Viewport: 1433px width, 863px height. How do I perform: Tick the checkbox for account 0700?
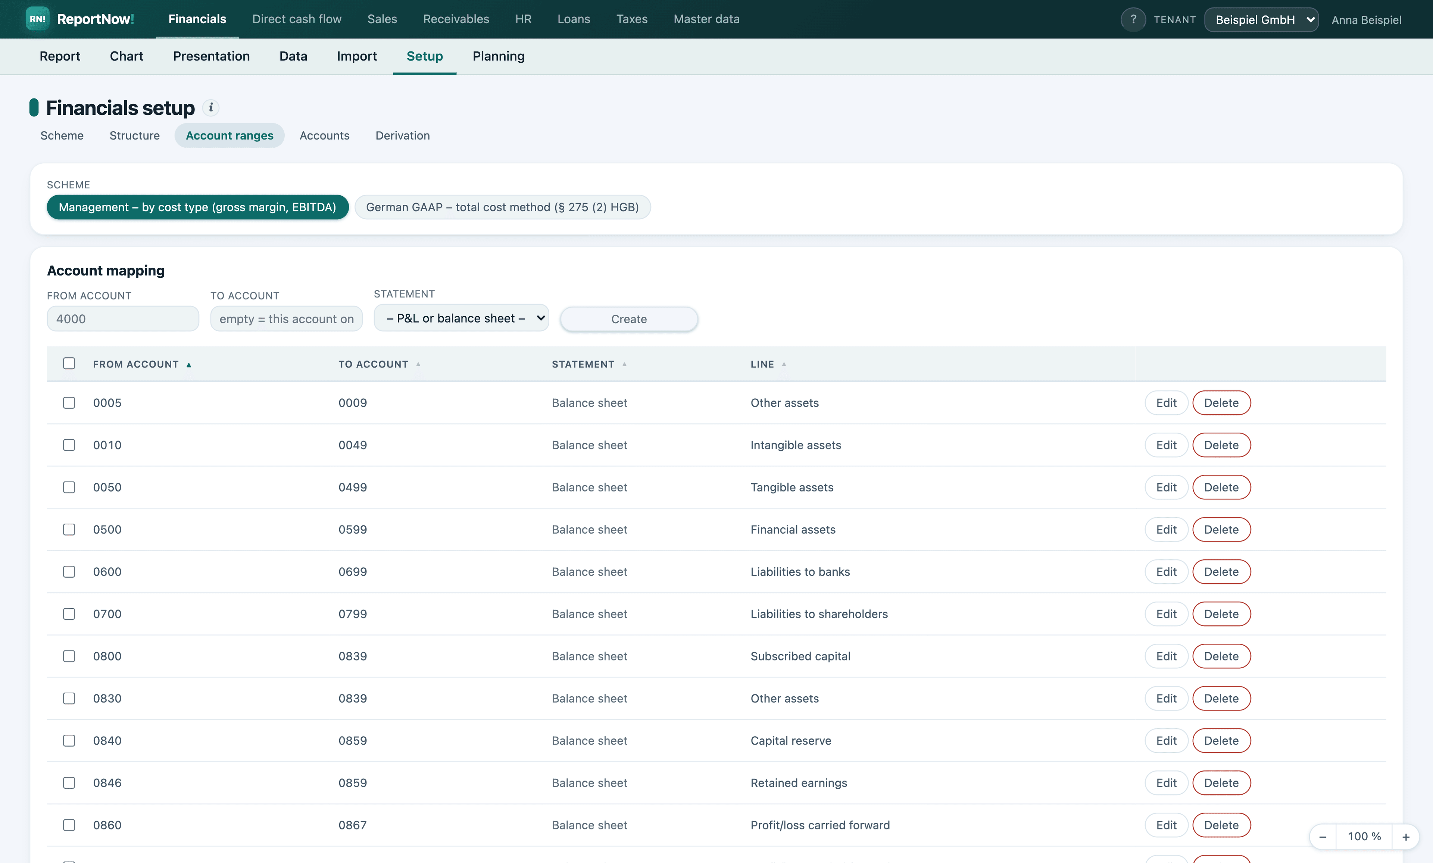[69, 614]
